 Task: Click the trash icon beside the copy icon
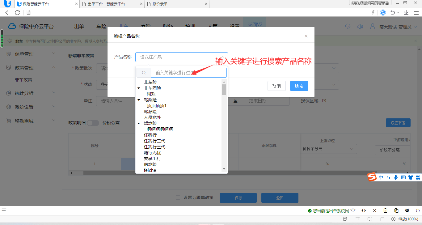coord(385,210)
